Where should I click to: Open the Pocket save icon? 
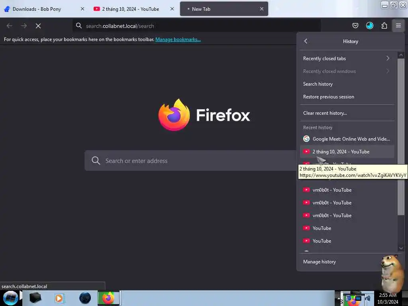tap(355, 25)
